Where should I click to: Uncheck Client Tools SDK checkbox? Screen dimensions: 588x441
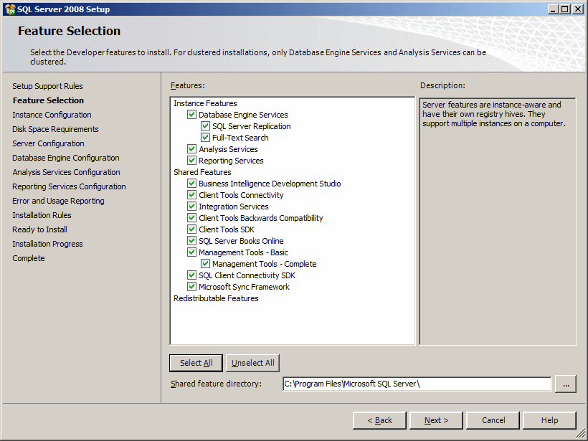click(191, 229)
